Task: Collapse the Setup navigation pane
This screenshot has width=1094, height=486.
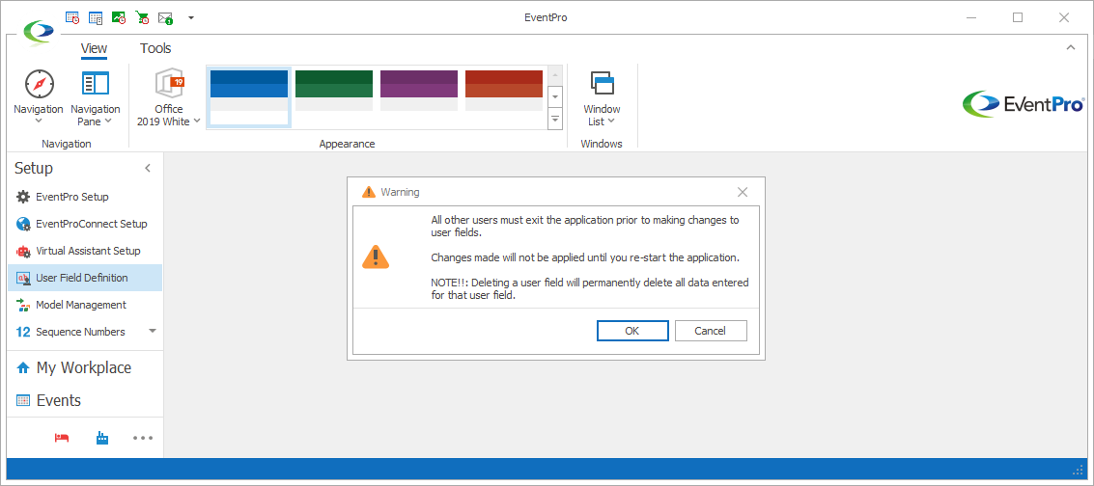Action: (147, 168)
